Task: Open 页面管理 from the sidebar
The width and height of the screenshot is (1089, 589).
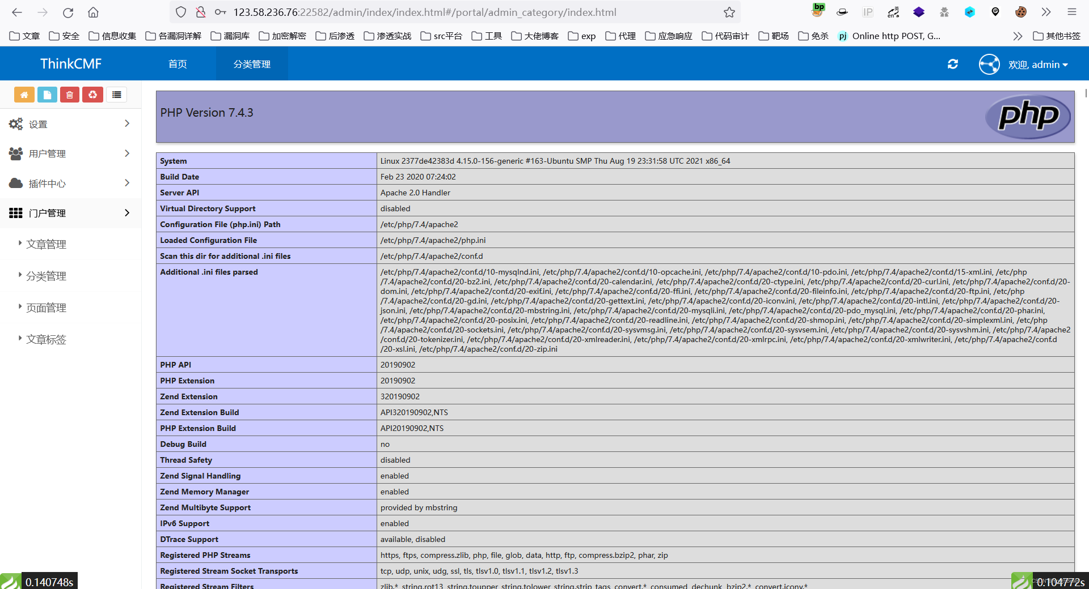Action: click(x=45, y=308)
